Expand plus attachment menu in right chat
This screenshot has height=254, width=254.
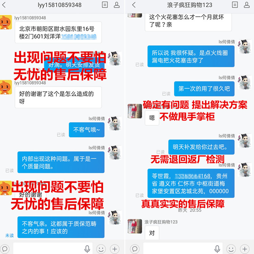(245, 249)
